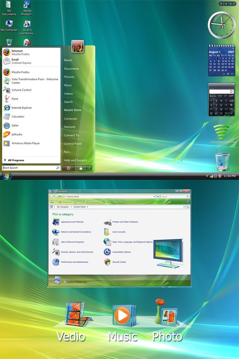
Task: Click the network tray icon
Action: point(212,176)
